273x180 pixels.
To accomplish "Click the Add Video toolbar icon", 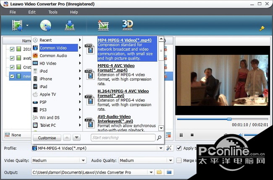I will pyautogui.click(x=17, y=26).
